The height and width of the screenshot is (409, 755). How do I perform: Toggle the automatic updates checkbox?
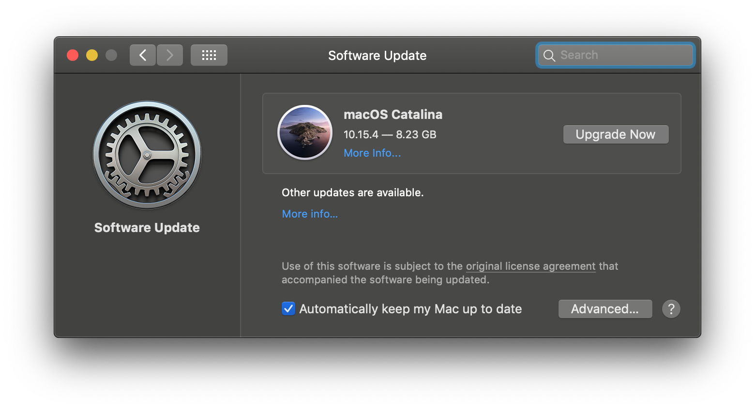pos(288,308)
